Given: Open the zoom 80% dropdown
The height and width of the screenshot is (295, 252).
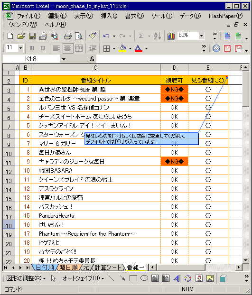Looking at the screenshot, I should click(x=201, y=36).
